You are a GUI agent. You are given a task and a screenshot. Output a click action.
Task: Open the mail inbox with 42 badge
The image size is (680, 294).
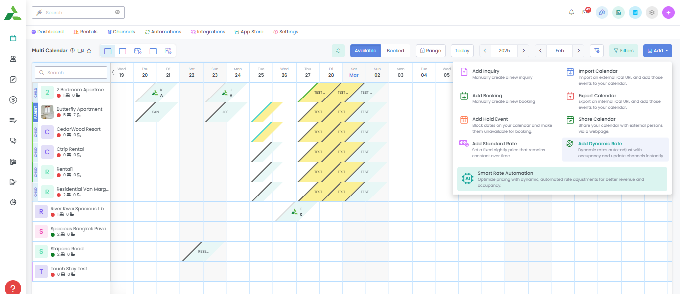[x=586, y=12]
